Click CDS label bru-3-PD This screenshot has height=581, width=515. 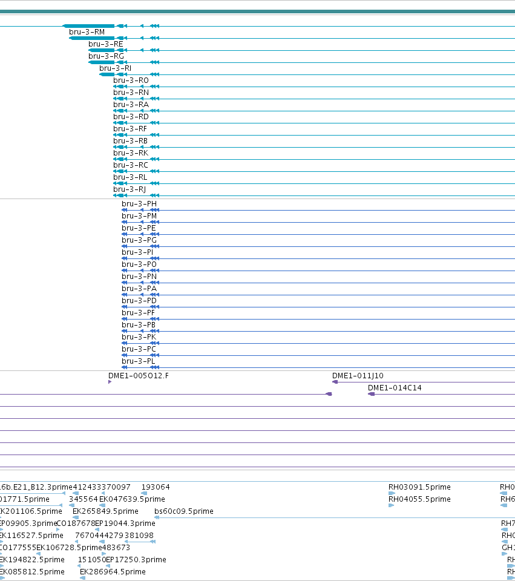tap(139, 301)
